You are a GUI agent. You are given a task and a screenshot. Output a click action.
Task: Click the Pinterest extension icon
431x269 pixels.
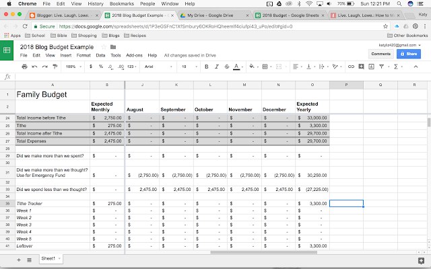pyautogui.click(x=416, y=26)
